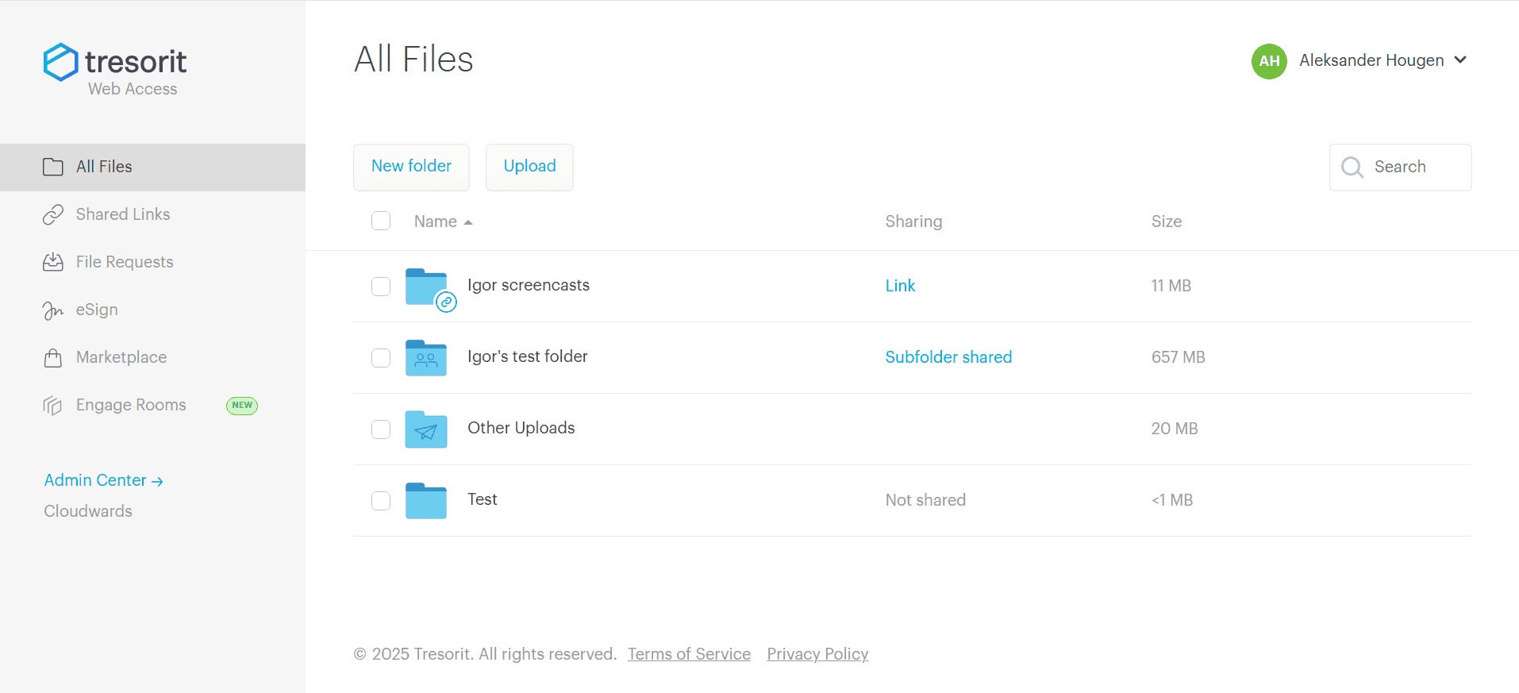The height and width of the screenshot is (693, 1519).
Task: Click the Marketplace bag icon
Action: pyautogui.click(x=53, y=358)
